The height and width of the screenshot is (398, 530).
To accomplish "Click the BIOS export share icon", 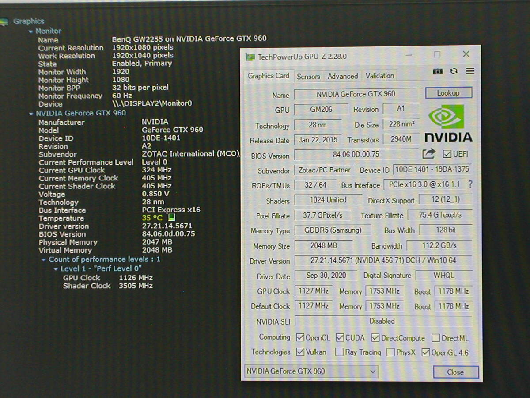I will click(428, 154).
